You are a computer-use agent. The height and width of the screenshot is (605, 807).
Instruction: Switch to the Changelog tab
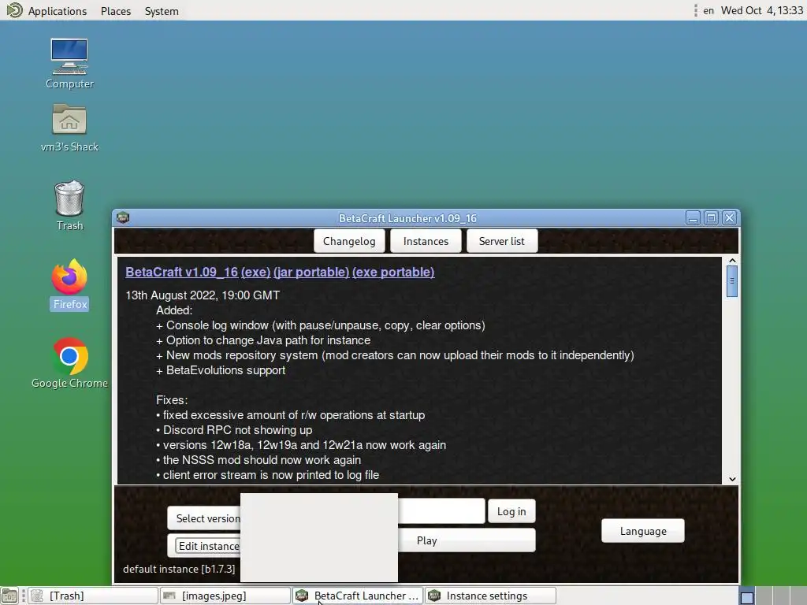point(349,241)
